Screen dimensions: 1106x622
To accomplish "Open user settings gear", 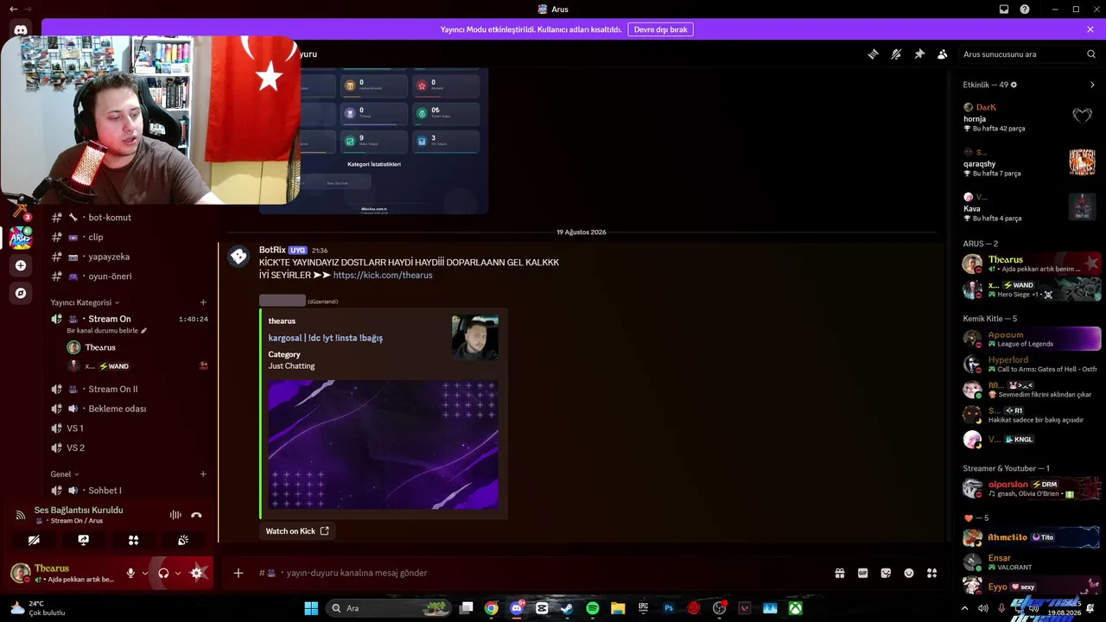I will point(197,573).
